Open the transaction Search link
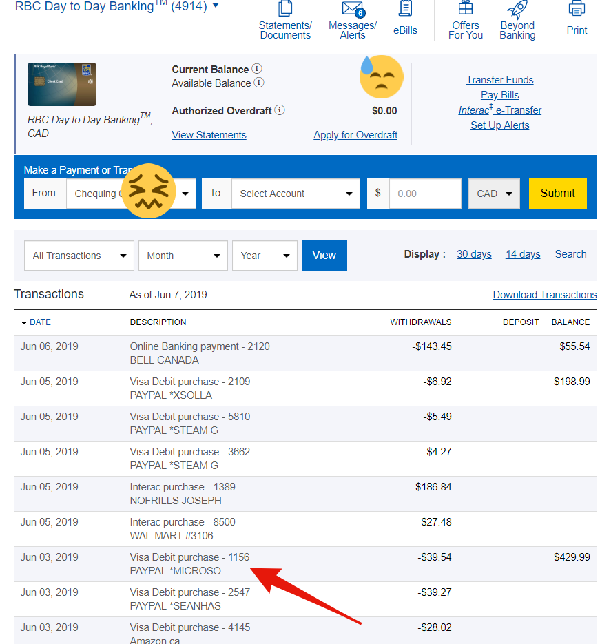Viewport: 611px width, 644px height. click(x=570, y=254)
